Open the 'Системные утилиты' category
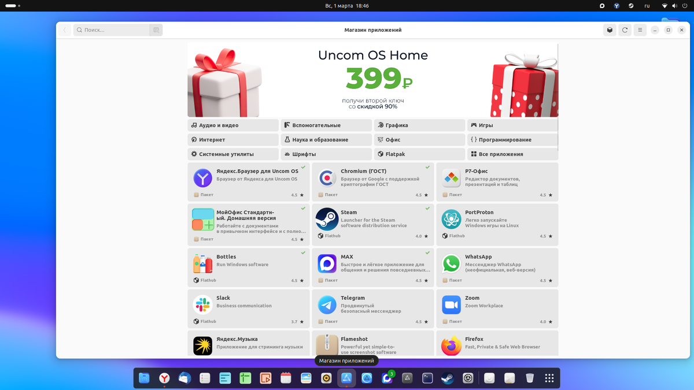This screenshot has width=694, height=390. 233,154
